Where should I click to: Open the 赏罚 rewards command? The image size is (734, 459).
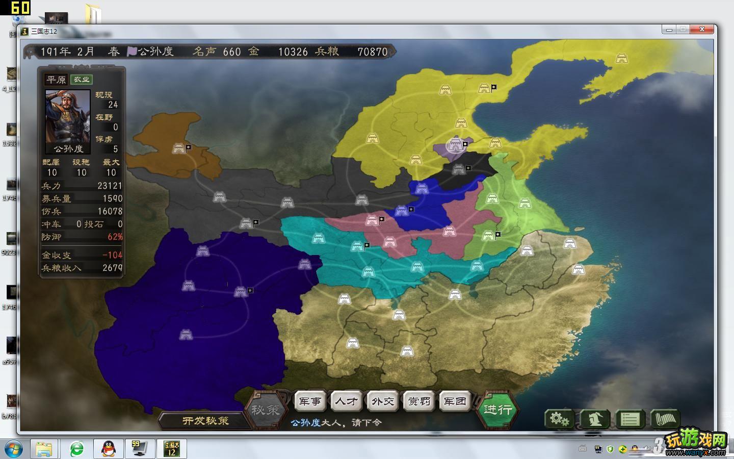coord(419,401)
